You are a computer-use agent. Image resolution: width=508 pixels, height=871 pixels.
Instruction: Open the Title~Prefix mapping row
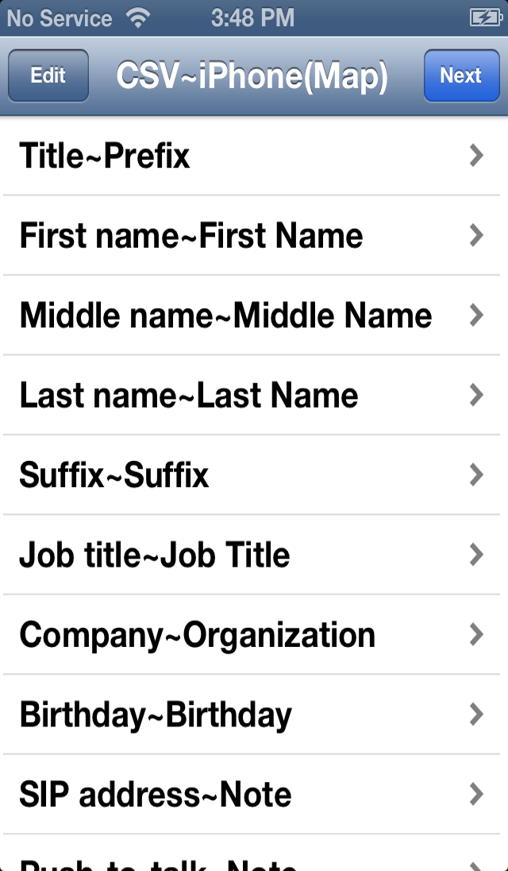pos(254,156)
